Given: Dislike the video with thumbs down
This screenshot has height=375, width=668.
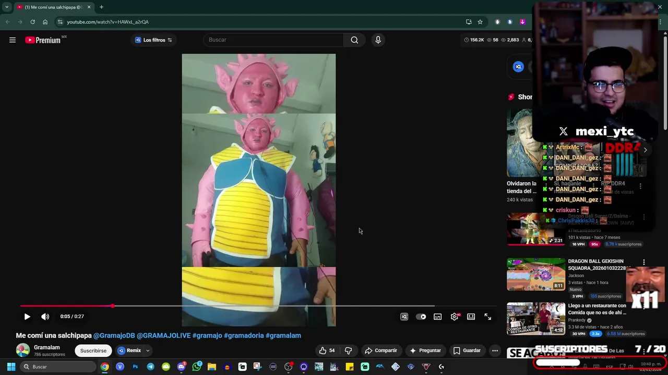Looking at the screenshot, I should tap(349, 351).
